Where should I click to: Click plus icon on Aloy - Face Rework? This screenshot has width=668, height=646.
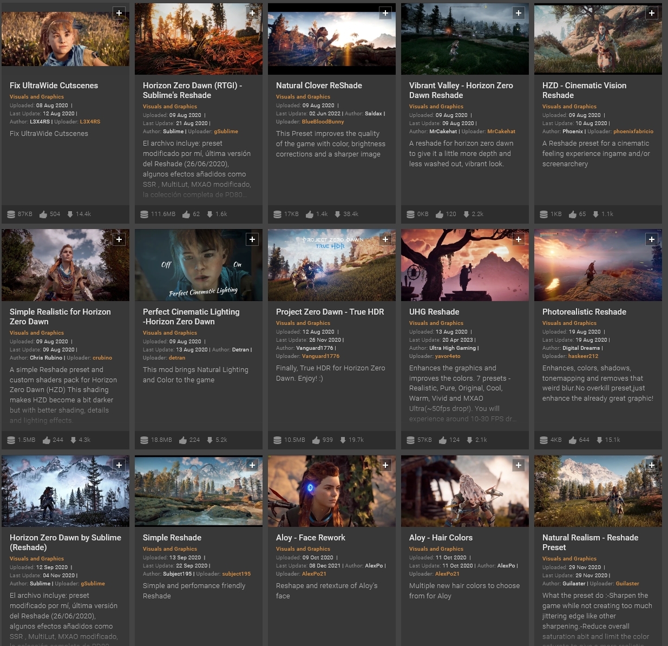pyautogui.click(x=385, y=465)
